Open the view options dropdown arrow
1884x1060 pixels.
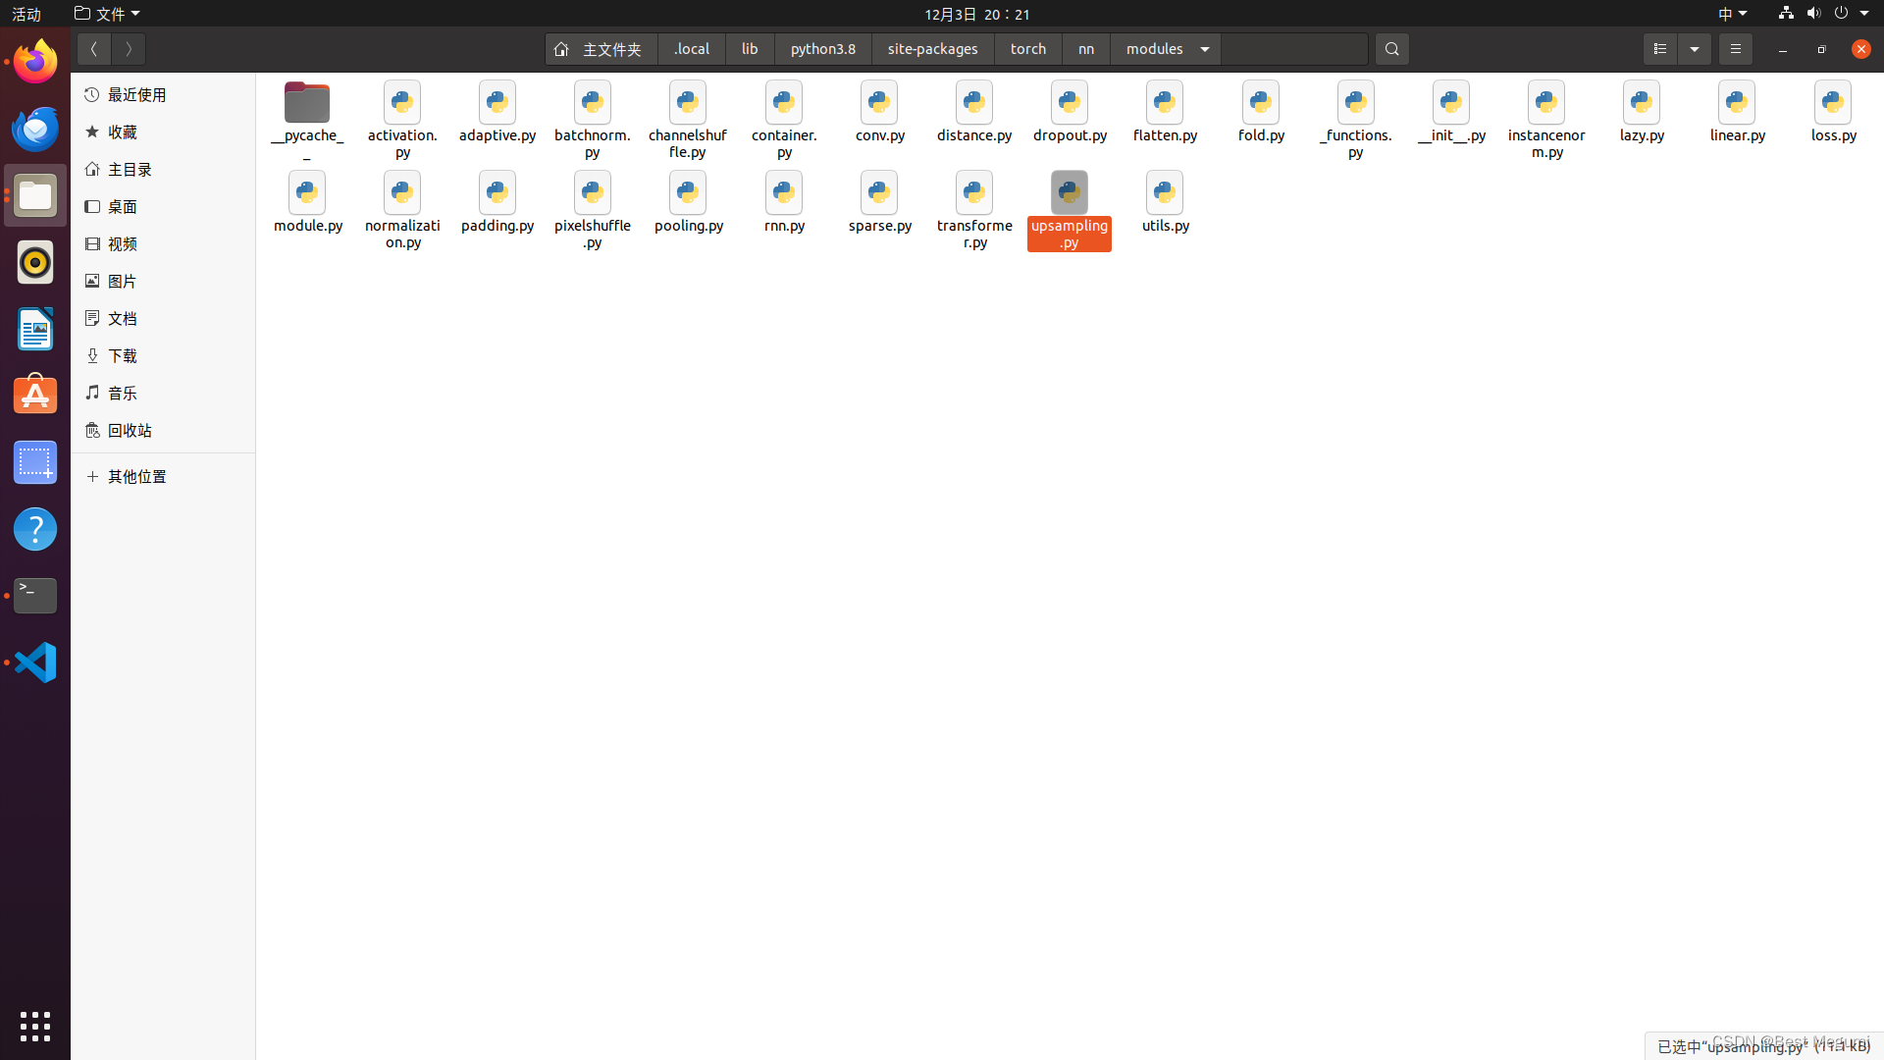(x=1695, y=48)
